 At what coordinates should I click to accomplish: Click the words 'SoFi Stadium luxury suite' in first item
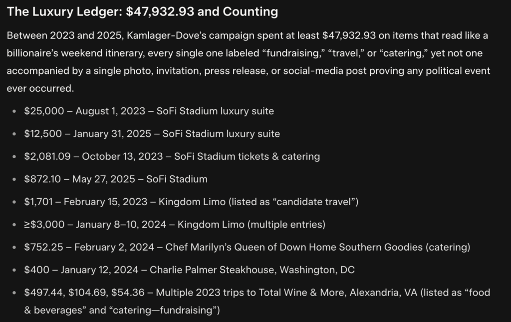[x=215, y=111]
